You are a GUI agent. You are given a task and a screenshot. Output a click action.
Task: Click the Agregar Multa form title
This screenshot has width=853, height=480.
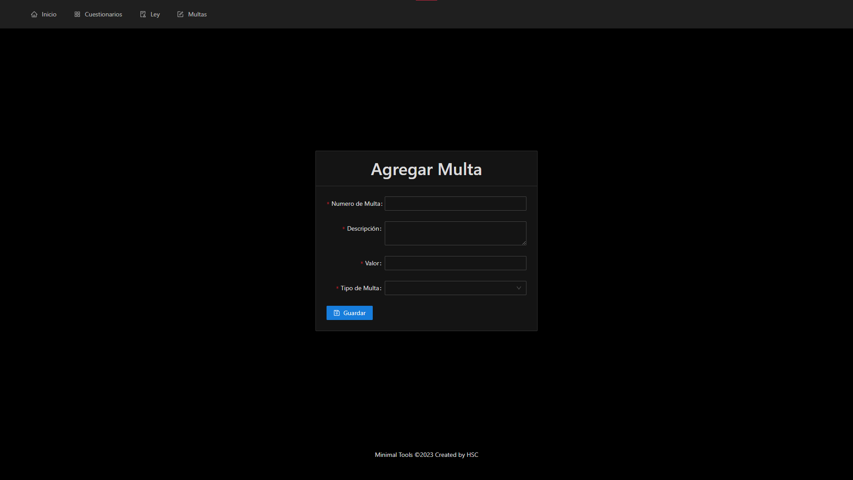tap(426, 169)
